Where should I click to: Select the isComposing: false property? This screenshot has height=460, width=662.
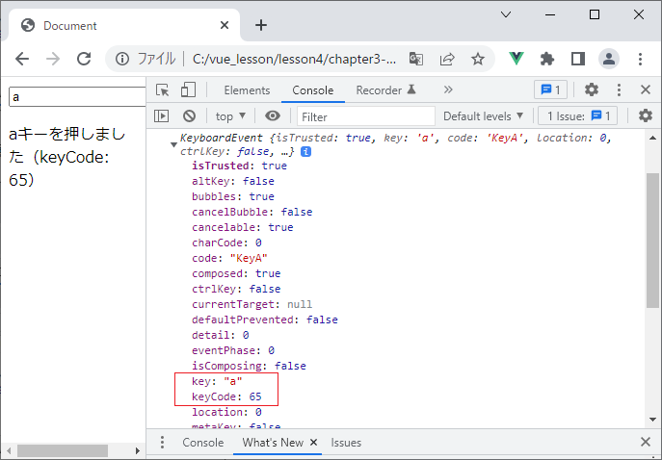(250, 366)
